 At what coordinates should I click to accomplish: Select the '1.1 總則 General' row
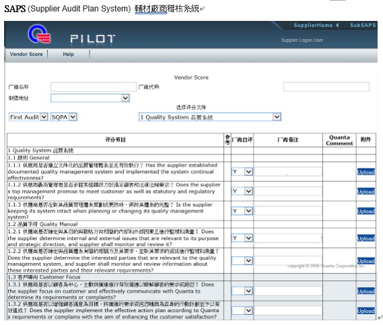tap(191, 158)
